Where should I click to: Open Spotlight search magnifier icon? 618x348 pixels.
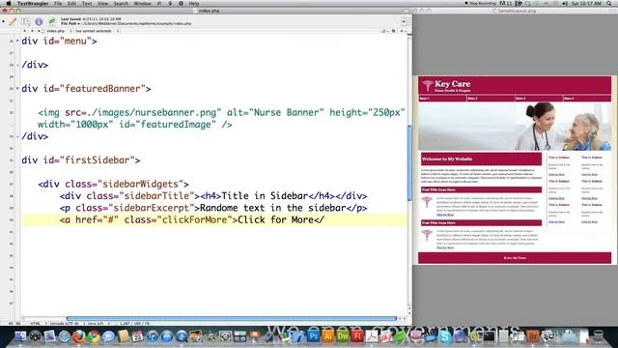[x=609, y=3]
